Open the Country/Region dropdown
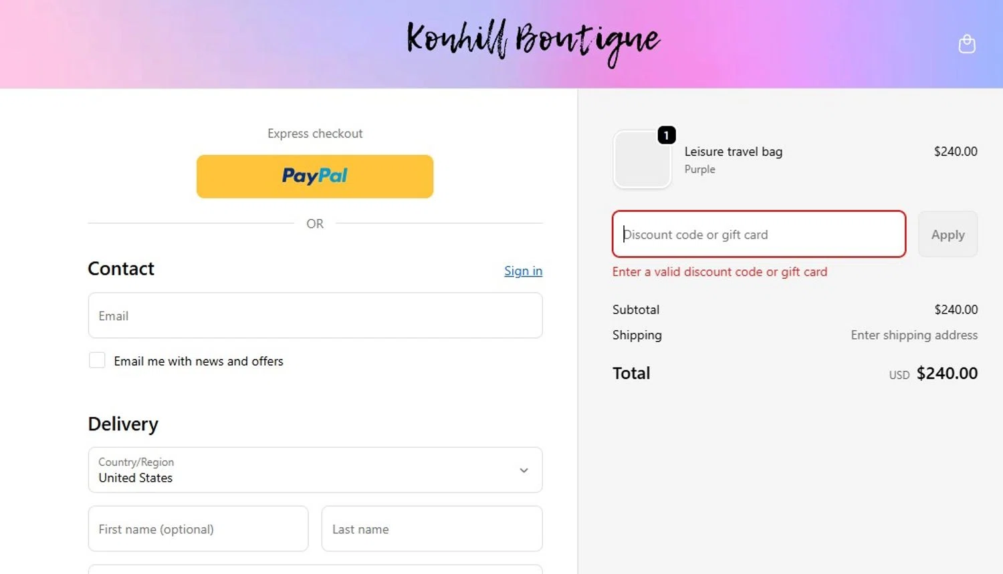The height and width of the screenshot is (574, 1003). [315, 470]
